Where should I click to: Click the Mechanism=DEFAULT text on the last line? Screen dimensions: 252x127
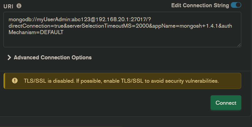[x=36, y=32]
